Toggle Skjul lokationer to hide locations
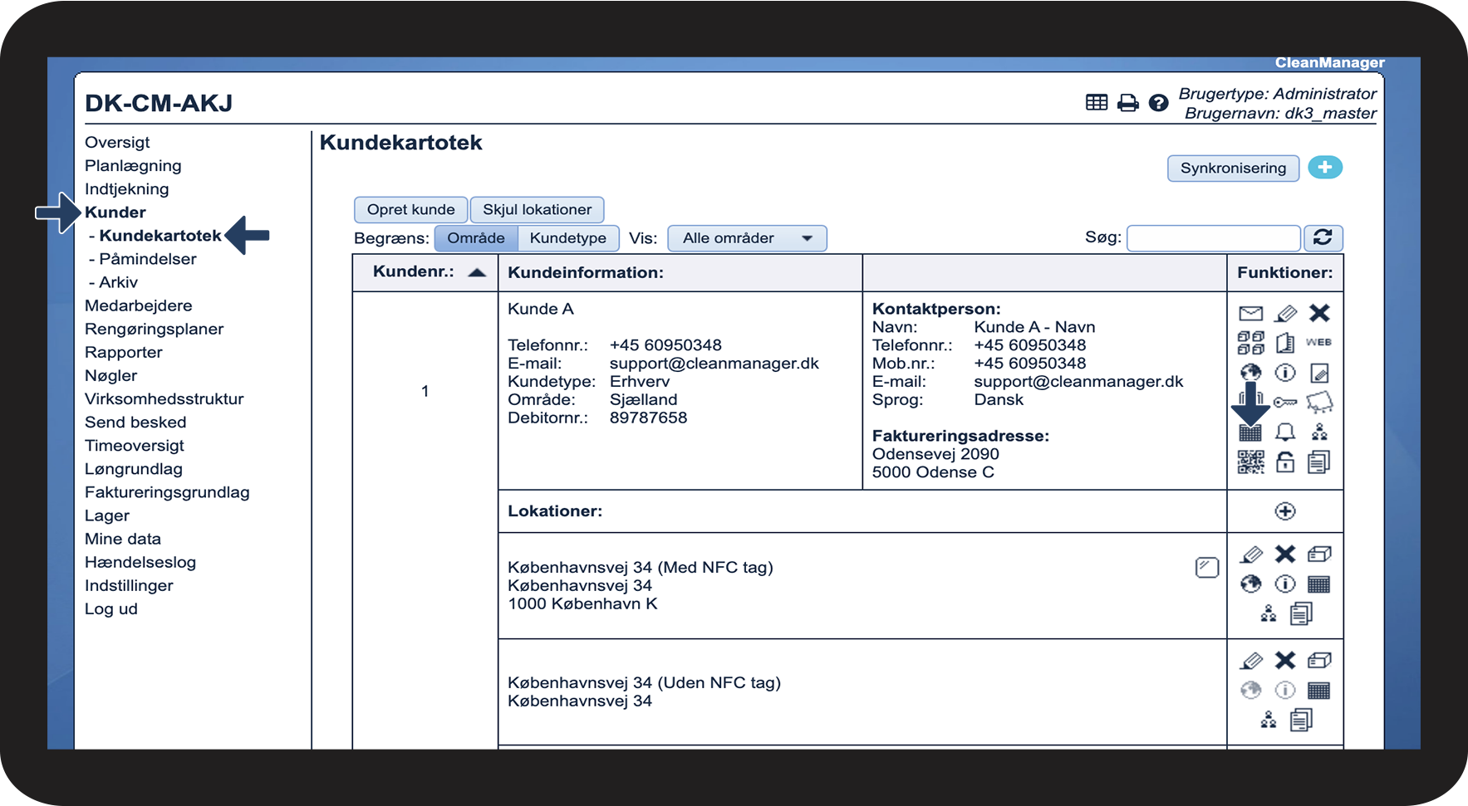This screenshot has width=1468, height=806. coord(537,210)
